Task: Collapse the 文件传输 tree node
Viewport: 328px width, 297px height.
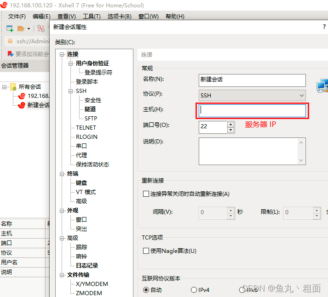Action: [62, 275]
